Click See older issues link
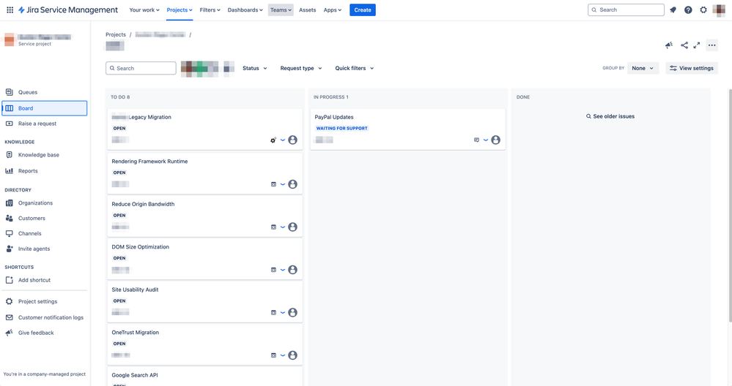Screen dimensions: 732x386 [610, 116]
